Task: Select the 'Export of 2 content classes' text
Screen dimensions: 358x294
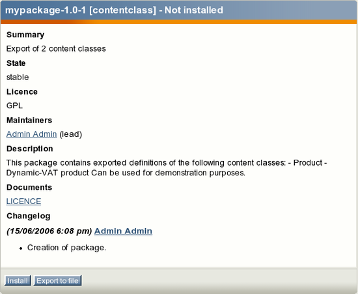Action: pos(56,49)
